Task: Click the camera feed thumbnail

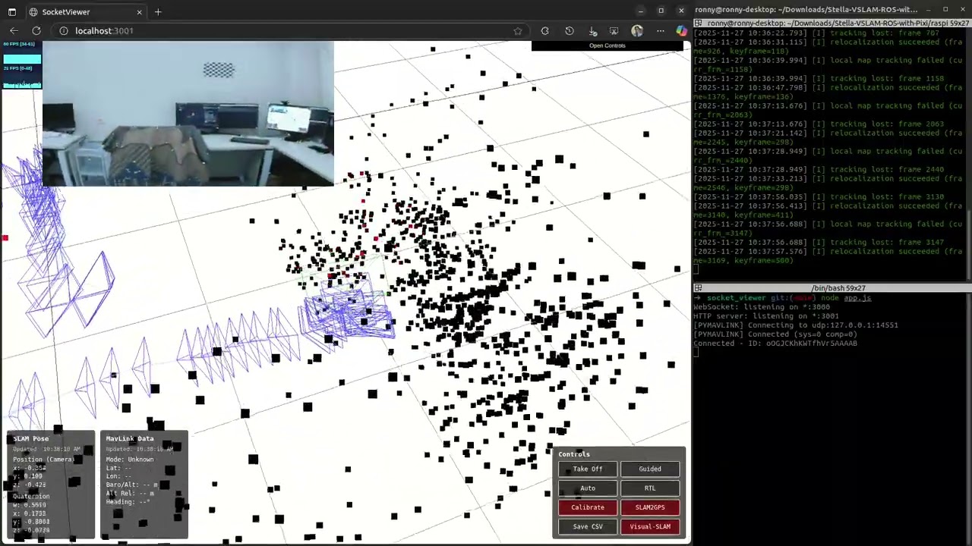Action: point(188,114)
